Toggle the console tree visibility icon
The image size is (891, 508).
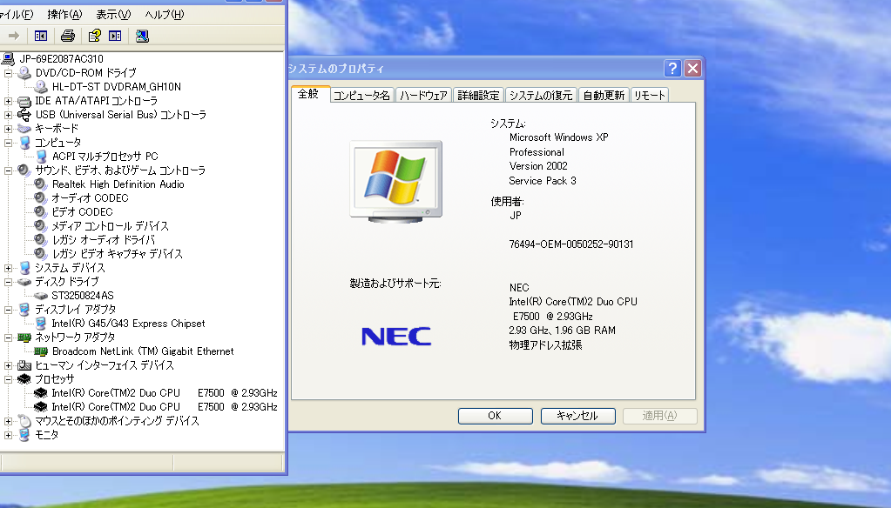(39, 36)
